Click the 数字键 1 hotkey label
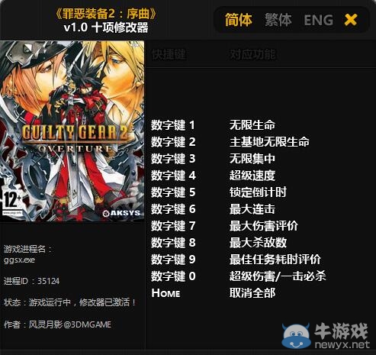This screenshot has width=376, height=355. click(x=173, y=125)
